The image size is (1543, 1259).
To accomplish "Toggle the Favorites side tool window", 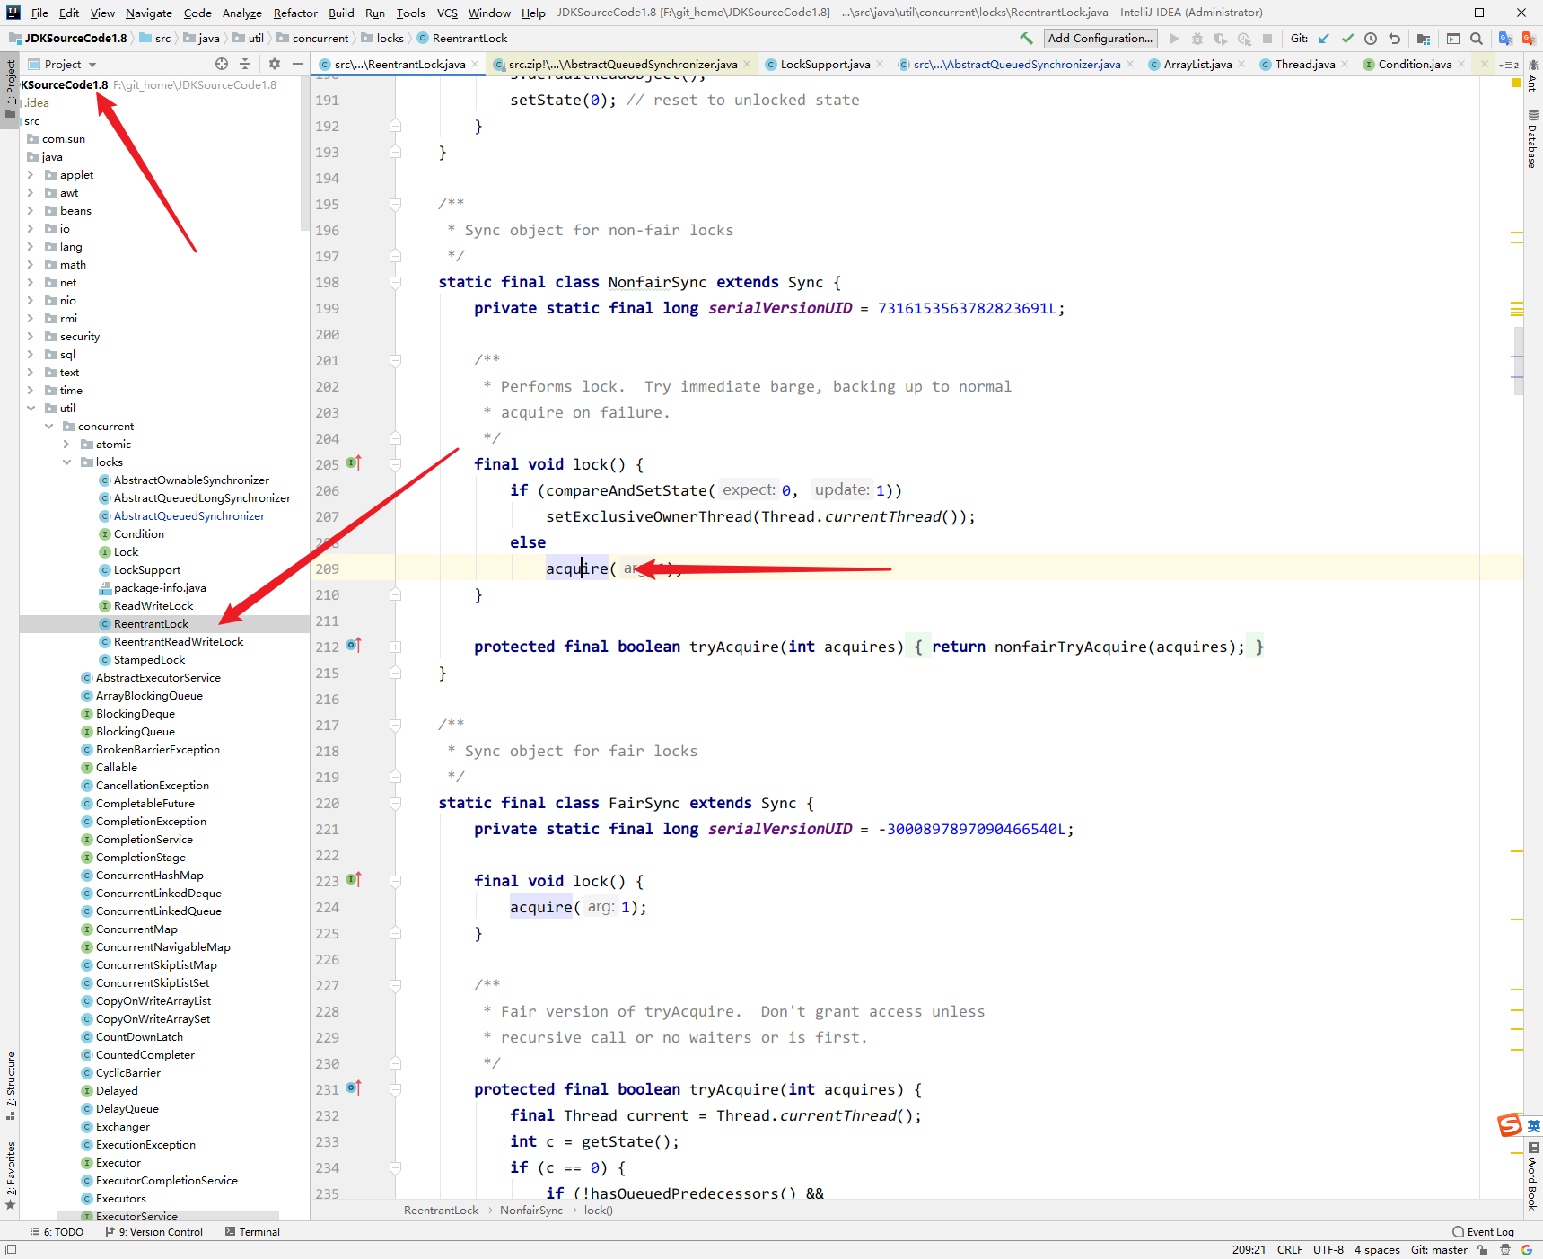I will click(x=11, y=1174).
